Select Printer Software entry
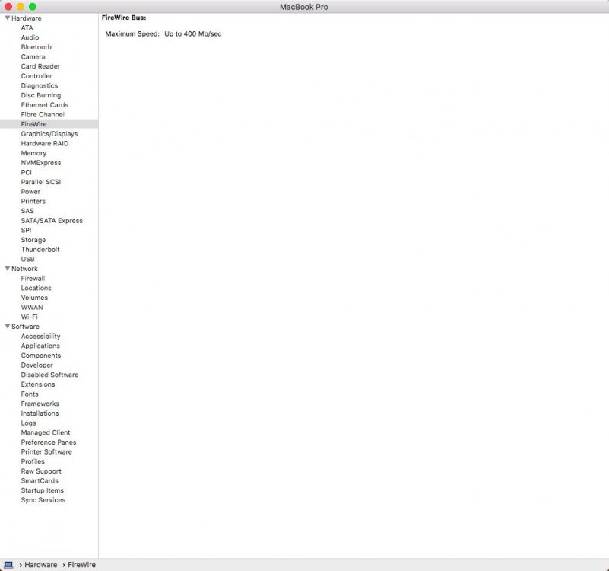The width and height of the screenshot is (609, 571). coord(46,452)
